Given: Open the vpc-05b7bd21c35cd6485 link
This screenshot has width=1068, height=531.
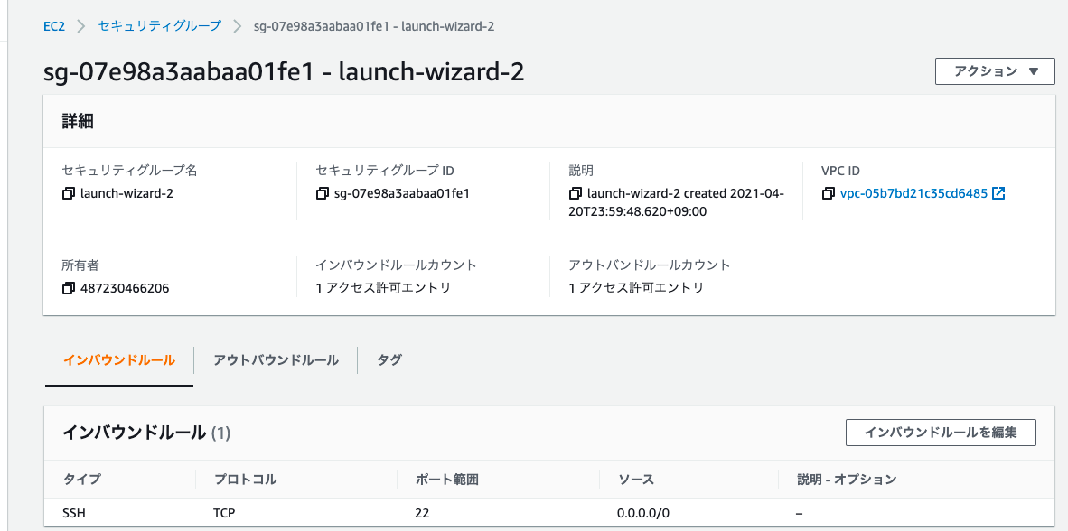Looking at the screenshot, I should pos(914,193).
